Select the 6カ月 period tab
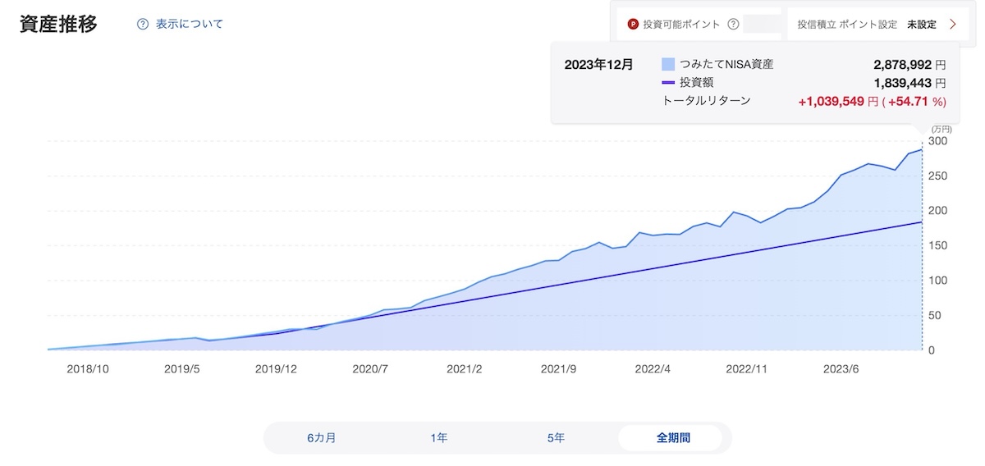Screen dimensions: 985x466 click(322, 438)
